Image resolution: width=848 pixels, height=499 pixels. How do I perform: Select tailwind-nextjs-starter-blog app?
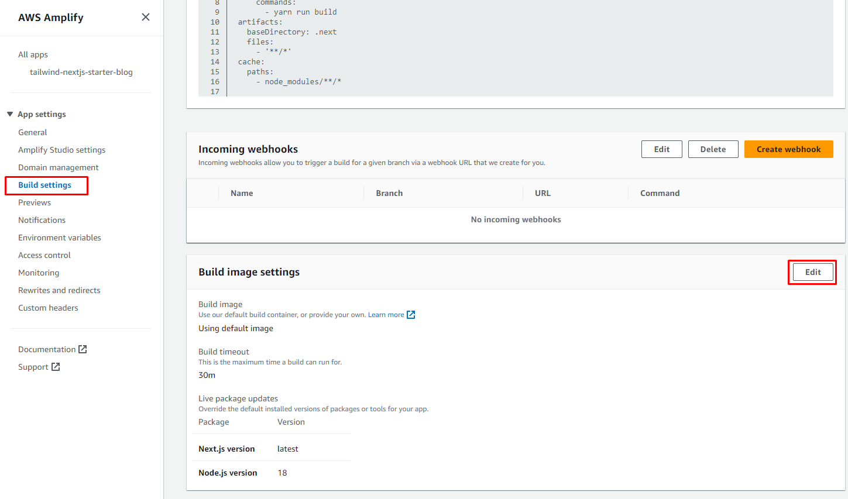click(81, 72)
